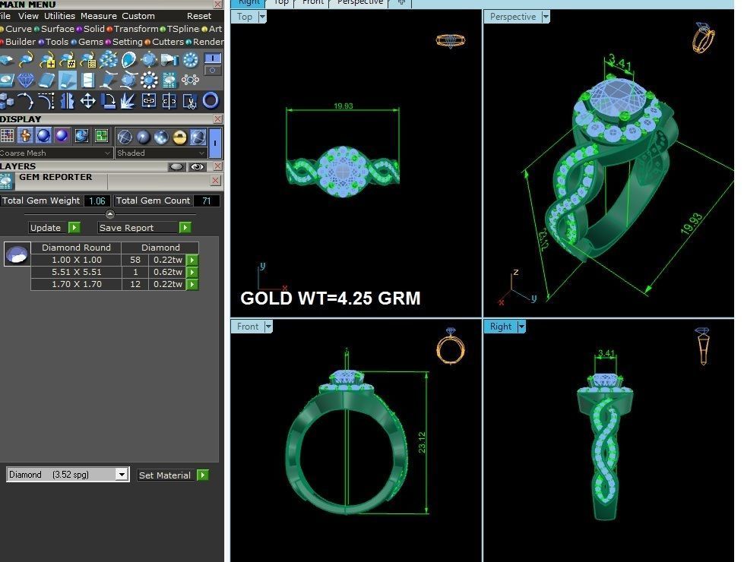This screenshot has width=744, height=562.
Task: Toggle the layers eye visibility icon
Action: click(x=197, y=166)
